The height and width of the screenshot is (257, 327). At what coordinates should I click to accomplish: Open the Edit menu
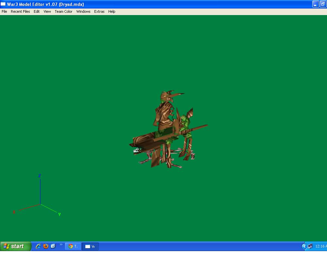pos(37,11)
